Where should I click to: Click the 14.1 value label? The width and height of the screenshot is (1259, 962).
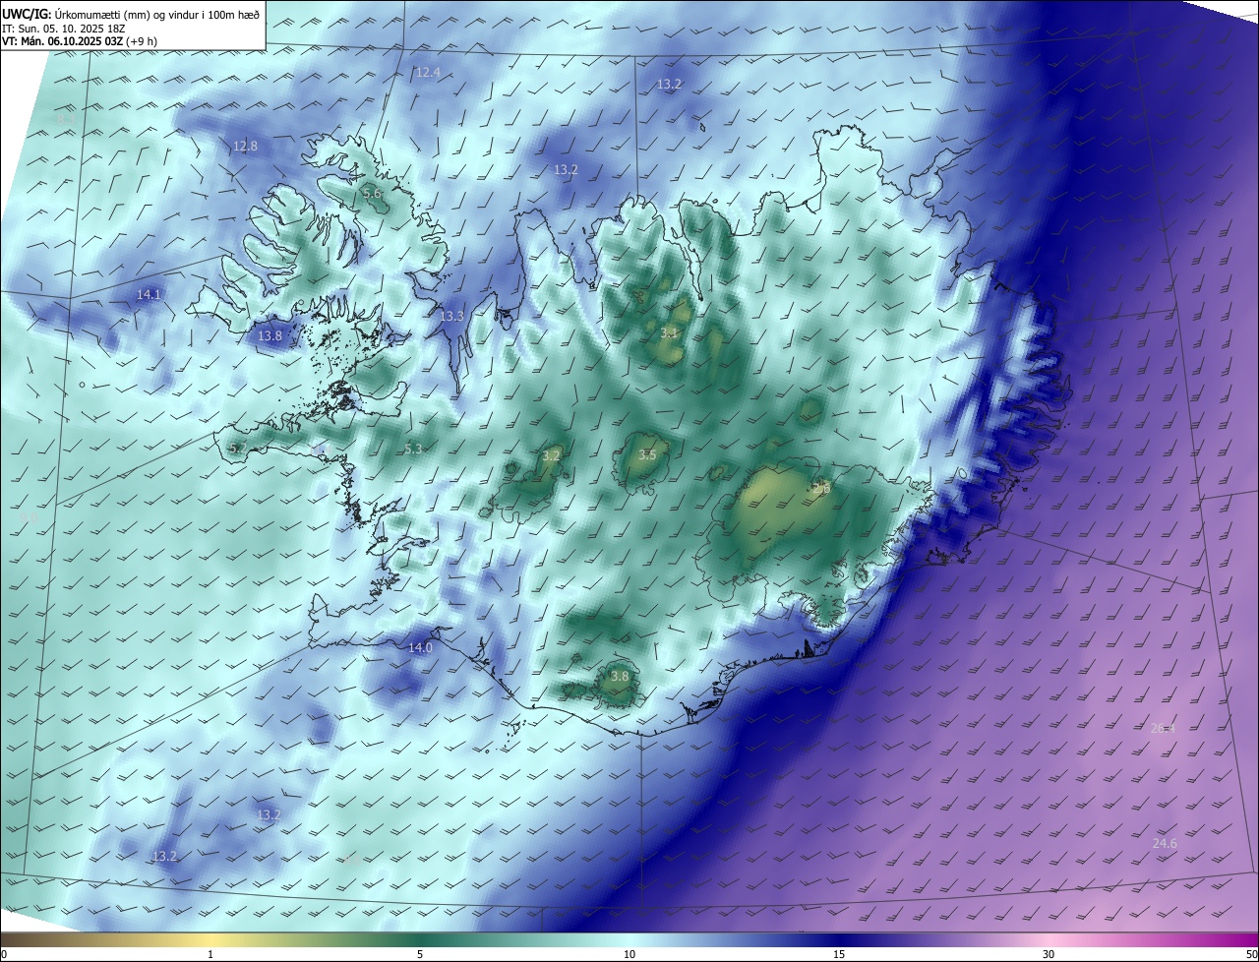(x=149, y=294)
